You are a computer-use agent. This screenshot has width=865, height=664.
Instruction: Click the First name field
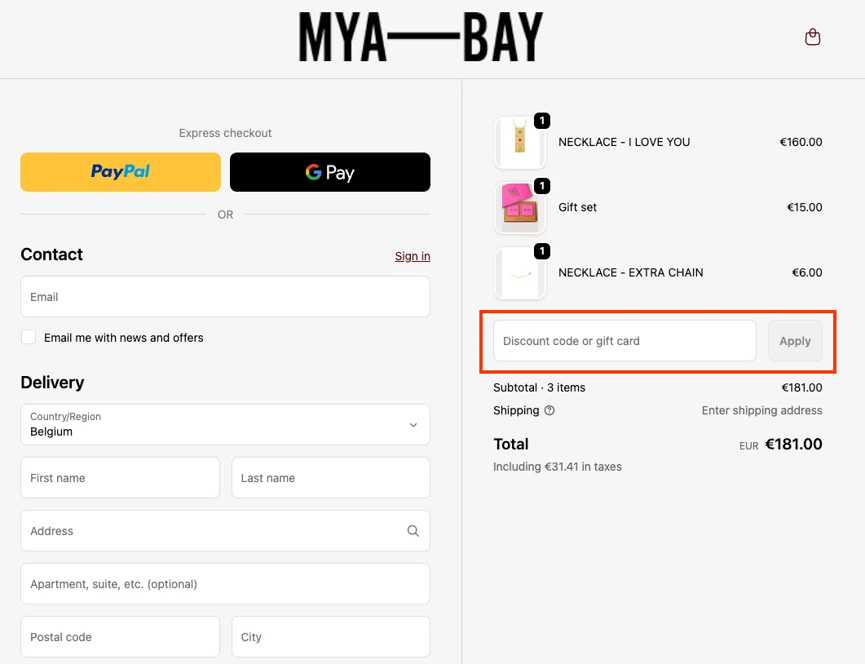point(120,477)
